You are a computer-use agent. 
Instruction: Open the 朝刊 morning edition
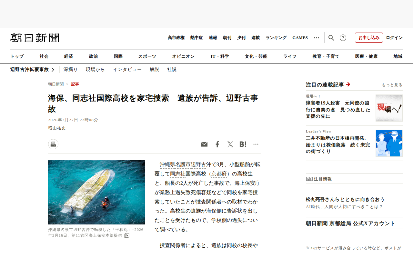click(227, 38)
